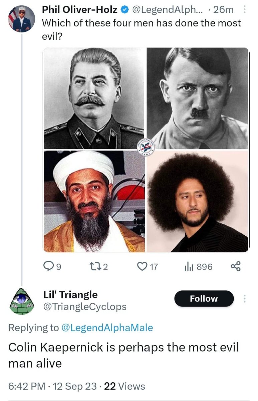
Task: Open the bottom-left photo with white turban
Action: click(94, 201)
